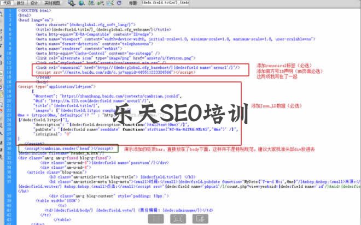Click the Cache-Control meta line

pos(98,54)
